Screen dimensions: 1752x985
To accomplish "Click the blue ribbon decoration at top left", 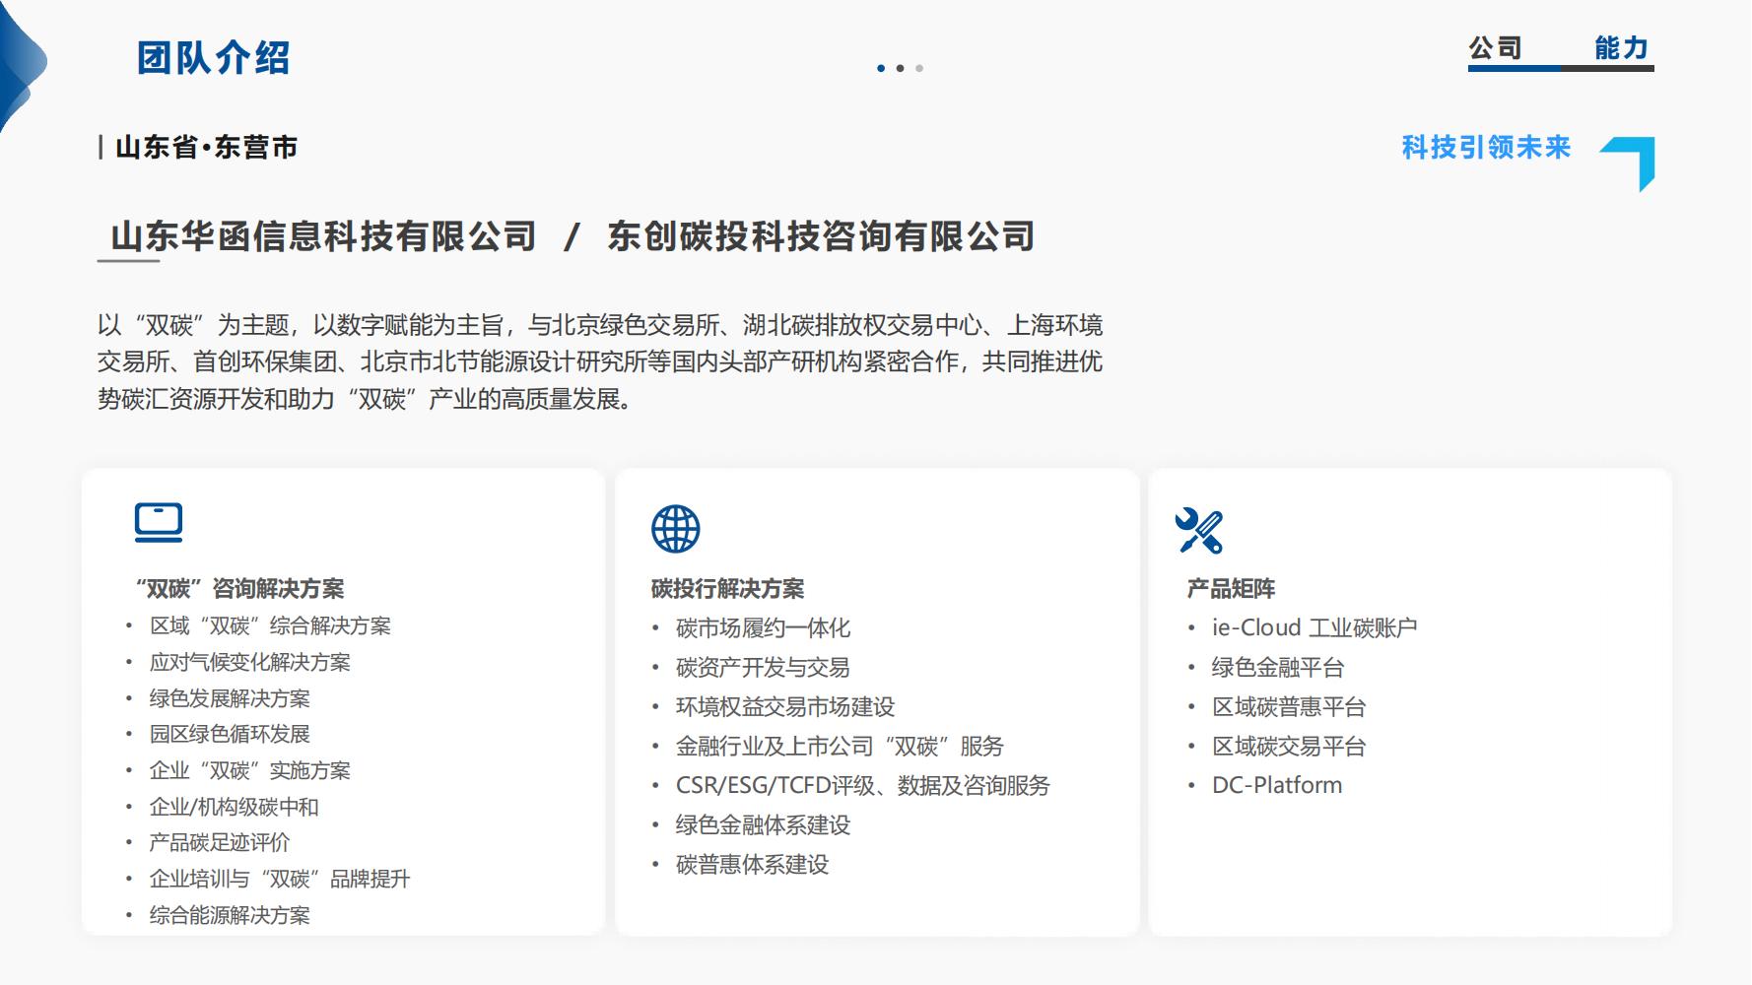I will click(20, 64).
